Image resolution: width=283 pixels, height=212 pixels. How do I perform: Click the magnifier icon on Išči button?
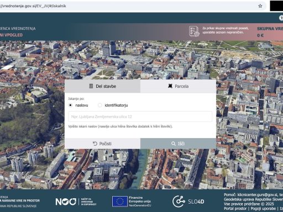click(173, 144)
